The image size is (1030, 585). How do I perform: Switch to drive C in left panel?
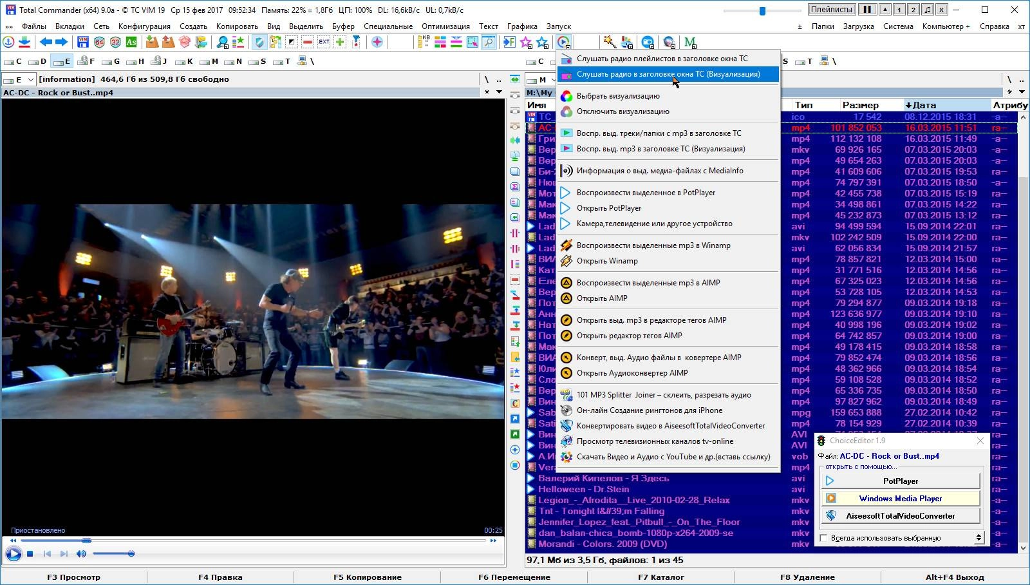coord(13,61)
